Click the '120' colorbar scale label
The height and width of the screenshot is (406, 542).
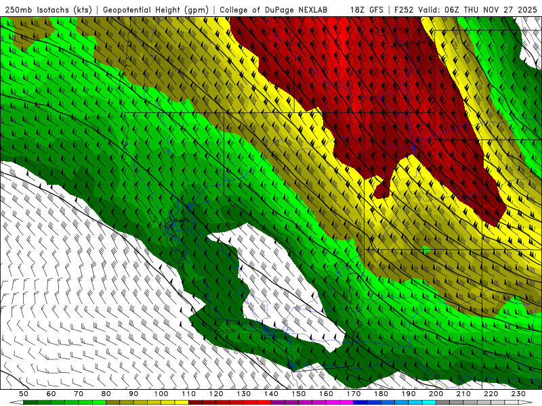tap(216, 394)
